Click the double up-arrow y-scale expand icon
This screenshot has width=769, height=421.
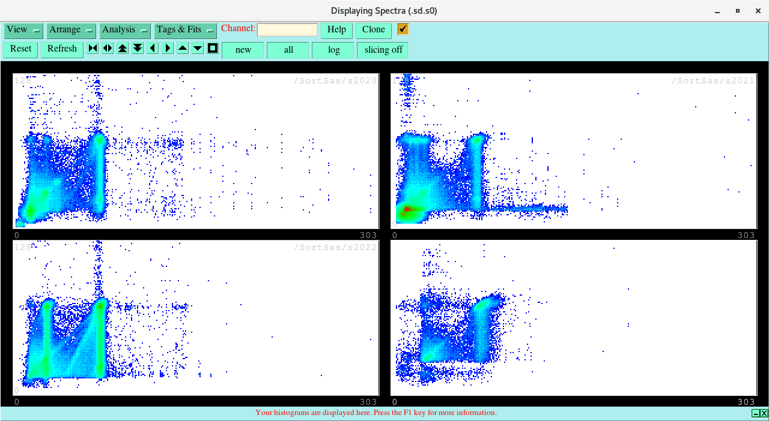[122, 48]
